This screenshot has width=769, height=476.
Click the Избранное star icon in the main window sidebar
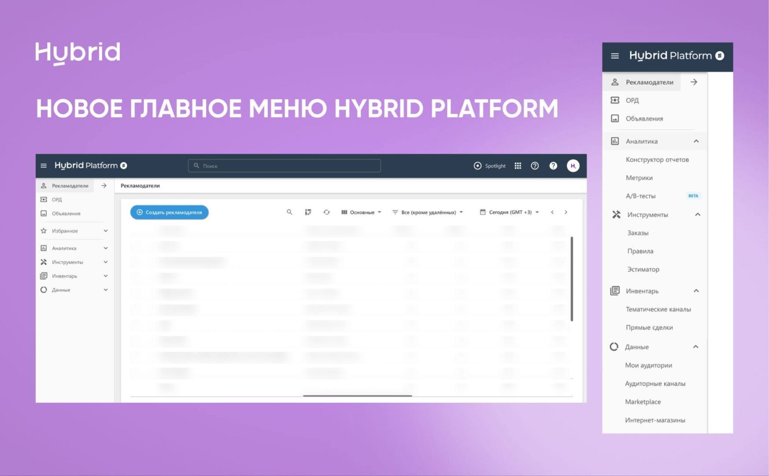(x=44, y=231)
